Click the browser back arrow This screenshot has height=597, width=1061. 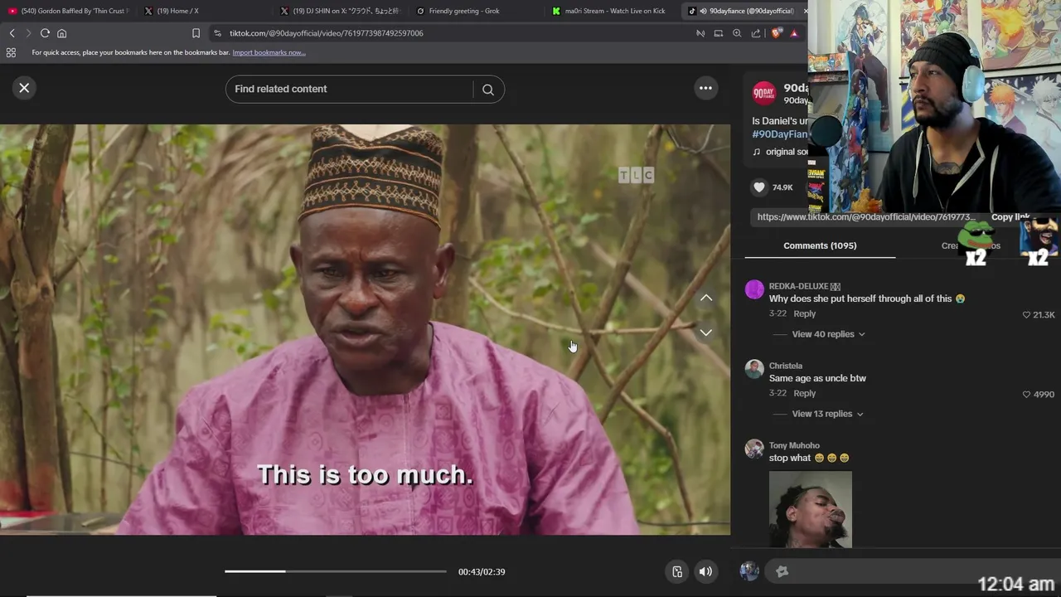click(x=12, y=33)
